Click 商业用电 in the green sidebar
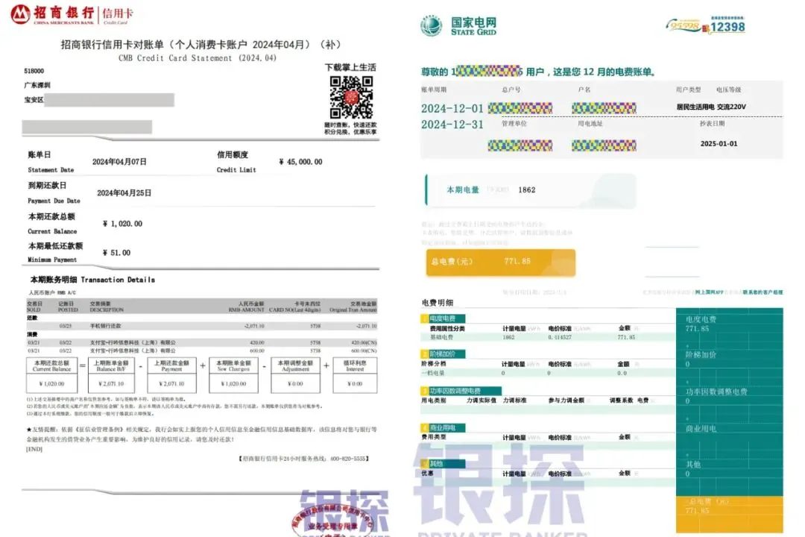The width and height of the screenshot is (805, 537). pyautogui.click(x=701, y=429)
